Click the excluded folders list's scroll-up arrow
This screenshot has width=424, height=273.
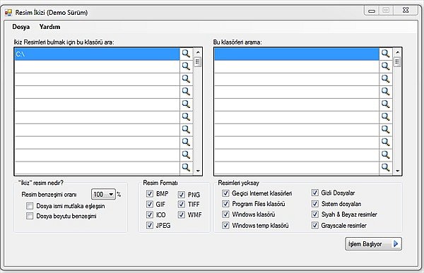pos(397,52)
